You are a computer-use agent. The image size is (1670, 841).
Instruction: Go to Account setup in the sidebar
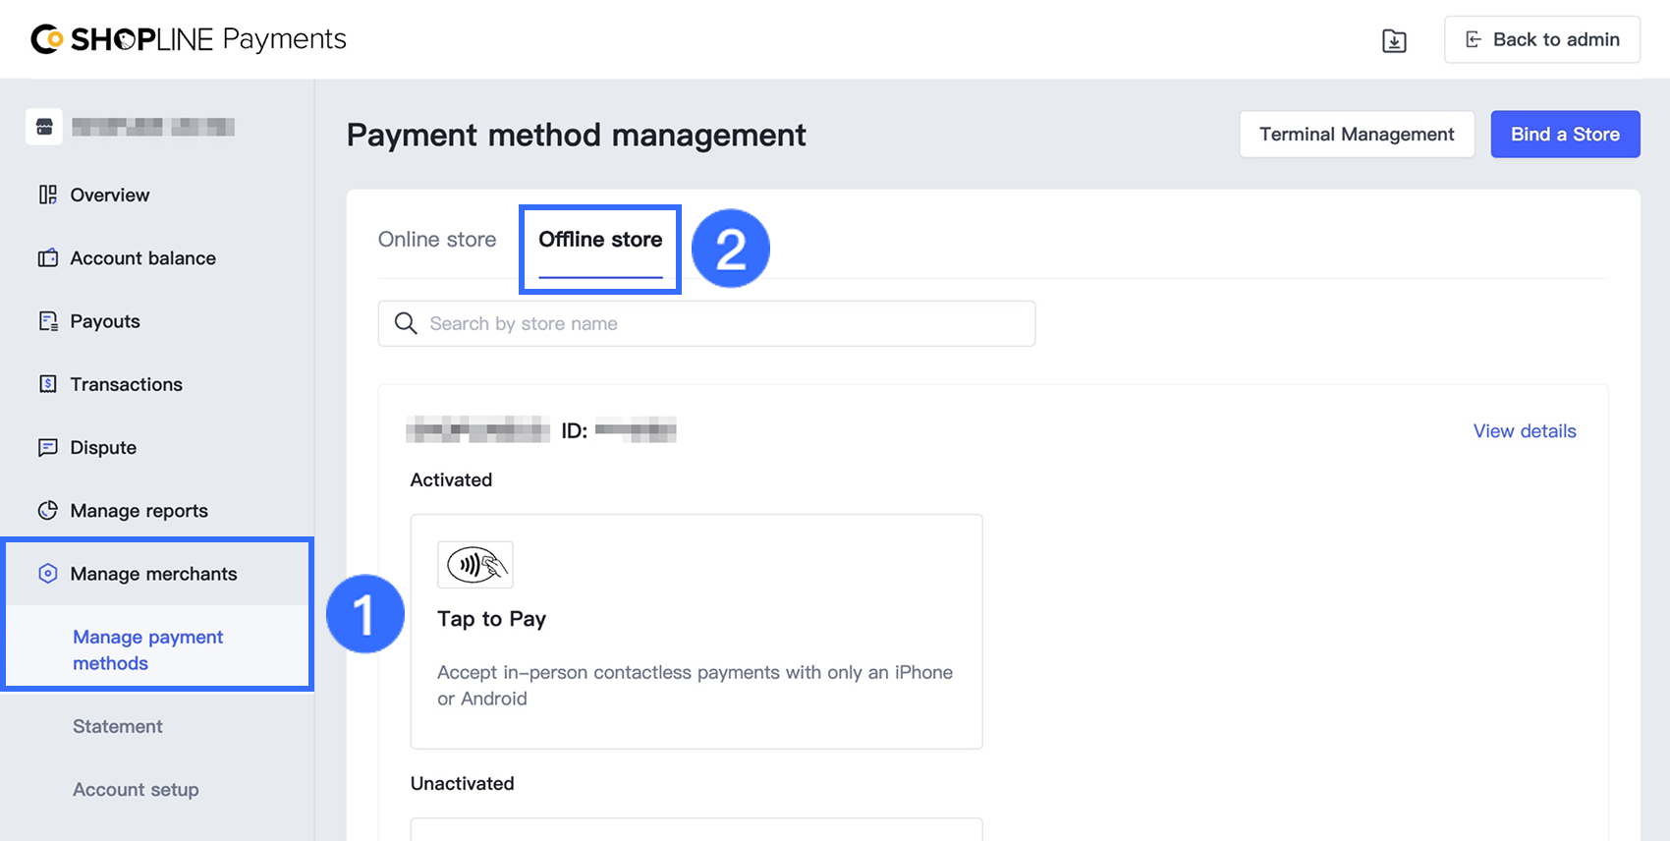point(136,790)
